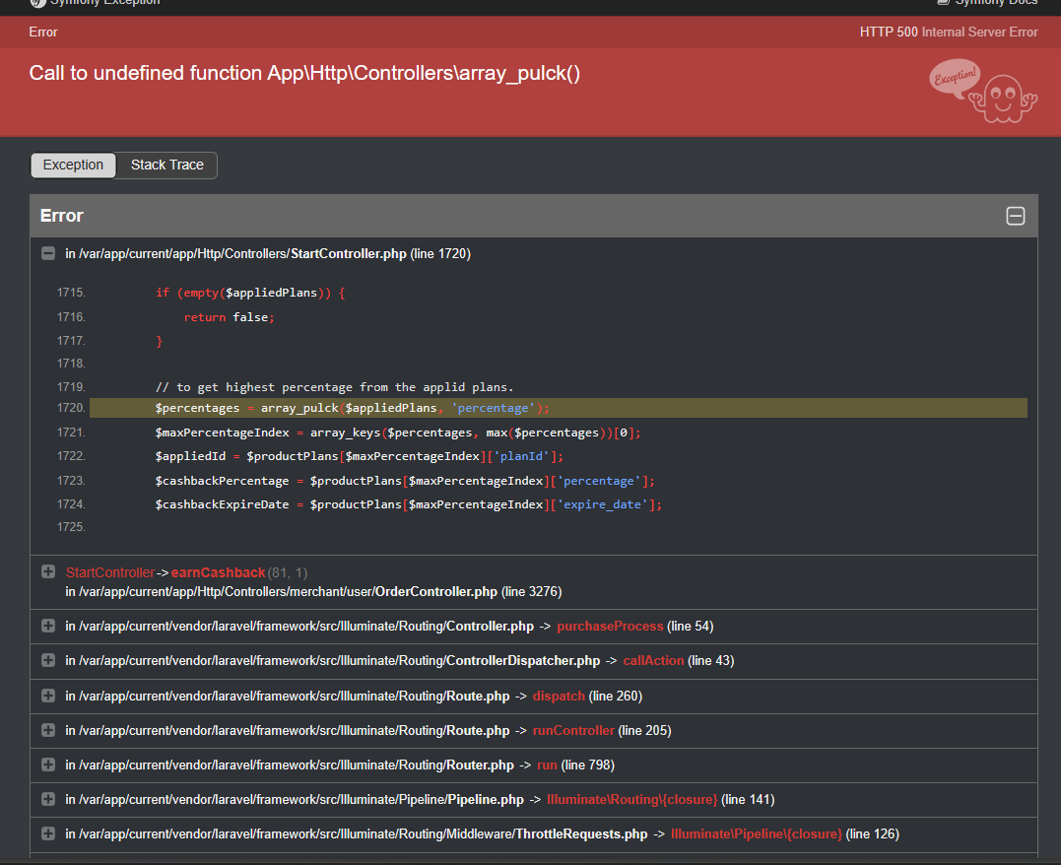Expand the Route.php runController trace

47,731
